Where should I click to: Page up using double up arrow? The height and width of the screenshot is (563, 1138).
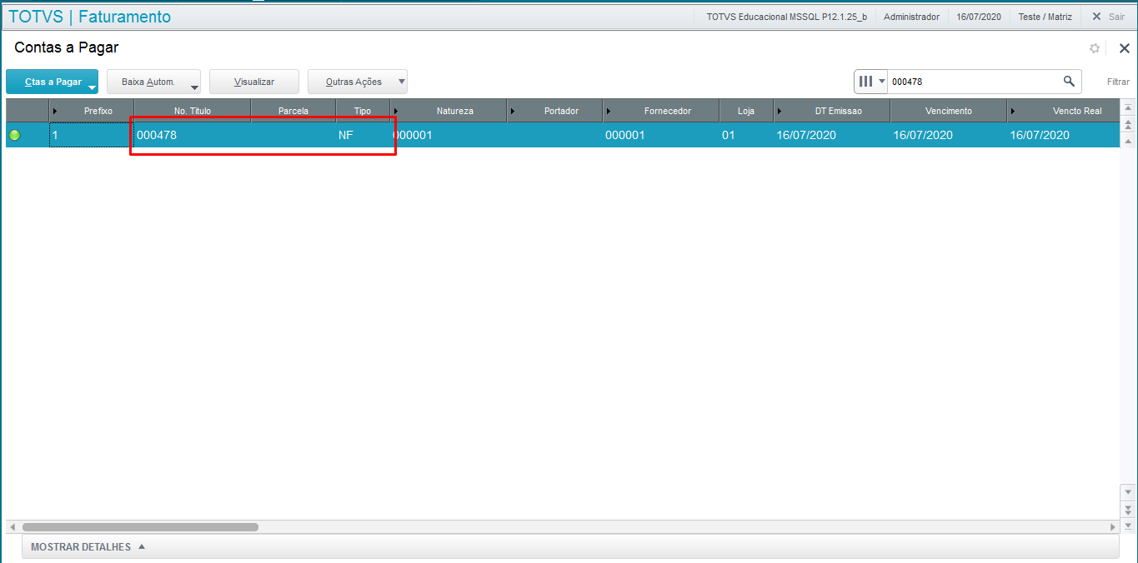1128,125
